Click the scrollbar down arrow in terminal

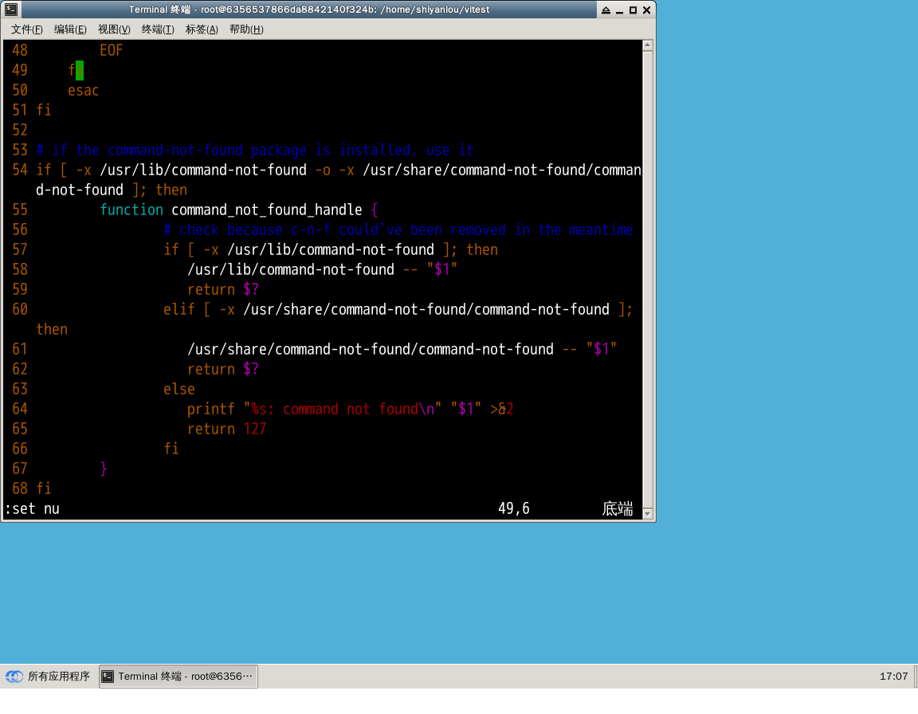pyautogui.click(x=648, y=514)
